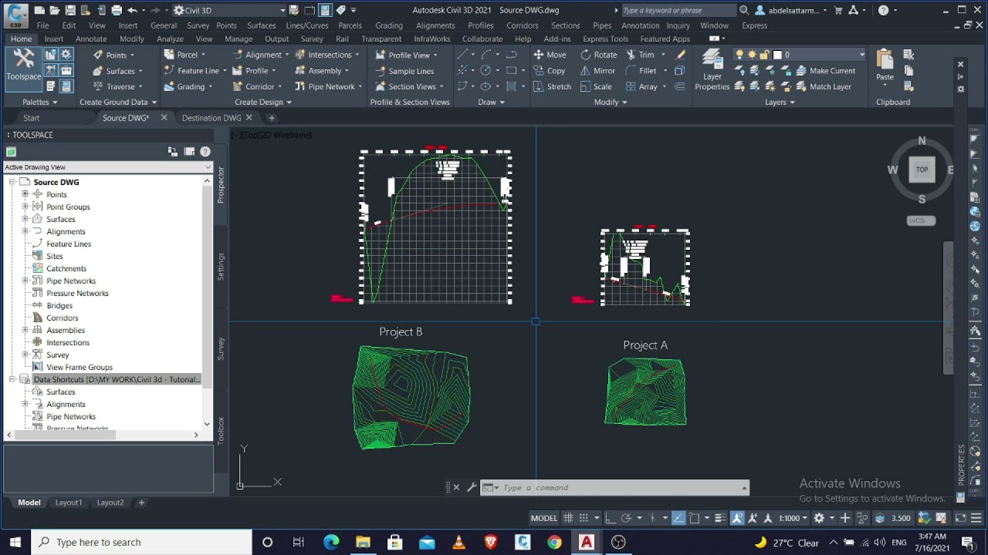Screen dimensions: 988x555
Task: Select the Array tool
Action: click(x=641, y=86)
